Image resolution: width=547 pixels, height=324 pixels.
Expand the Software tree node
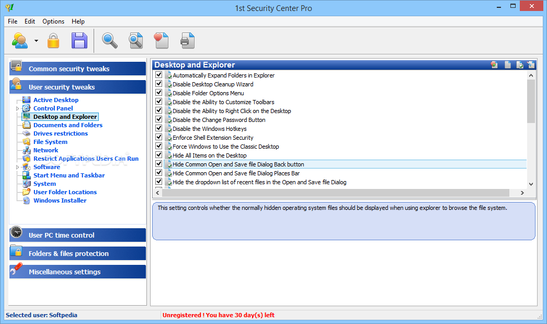click(17, 167)
